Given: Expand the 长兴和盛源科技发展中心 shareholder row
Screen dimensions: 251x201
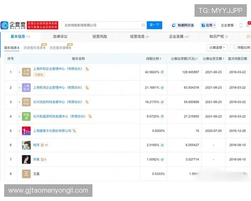Looking at the screenshot, I should [x=19, y=116].
